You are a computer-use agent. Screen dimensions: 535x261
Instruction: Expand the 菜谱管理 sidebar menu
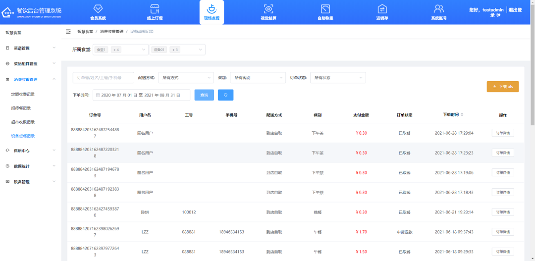point(30,48)
